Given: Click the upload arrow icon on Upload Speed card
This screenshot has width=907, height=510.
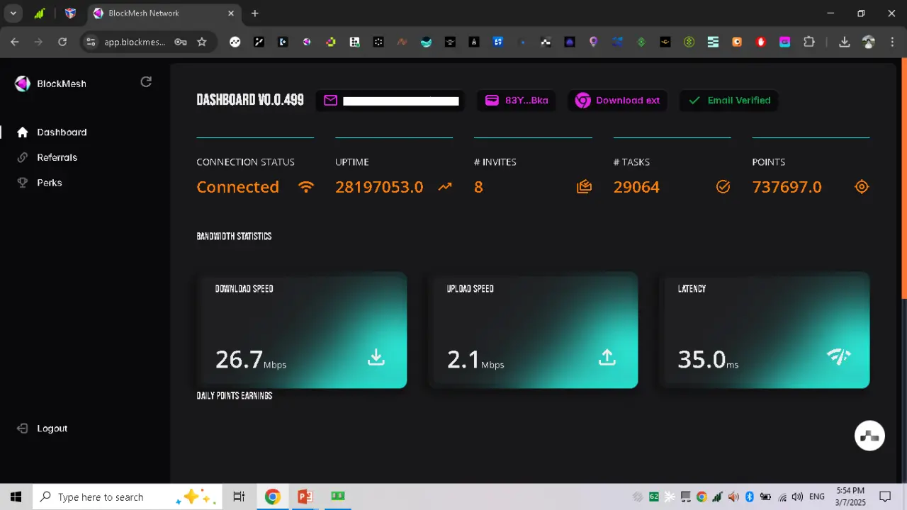Looking at the screenshot, I should (x=607, y=358).
